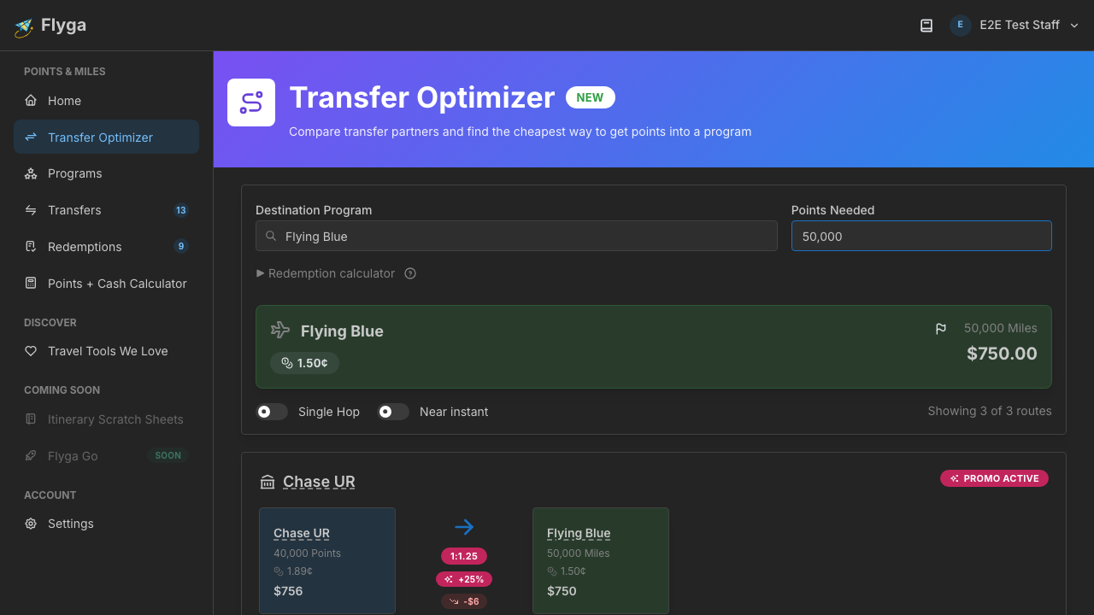
Task: Click the 1:1.25 ratio badge
Action: [464, 556]
